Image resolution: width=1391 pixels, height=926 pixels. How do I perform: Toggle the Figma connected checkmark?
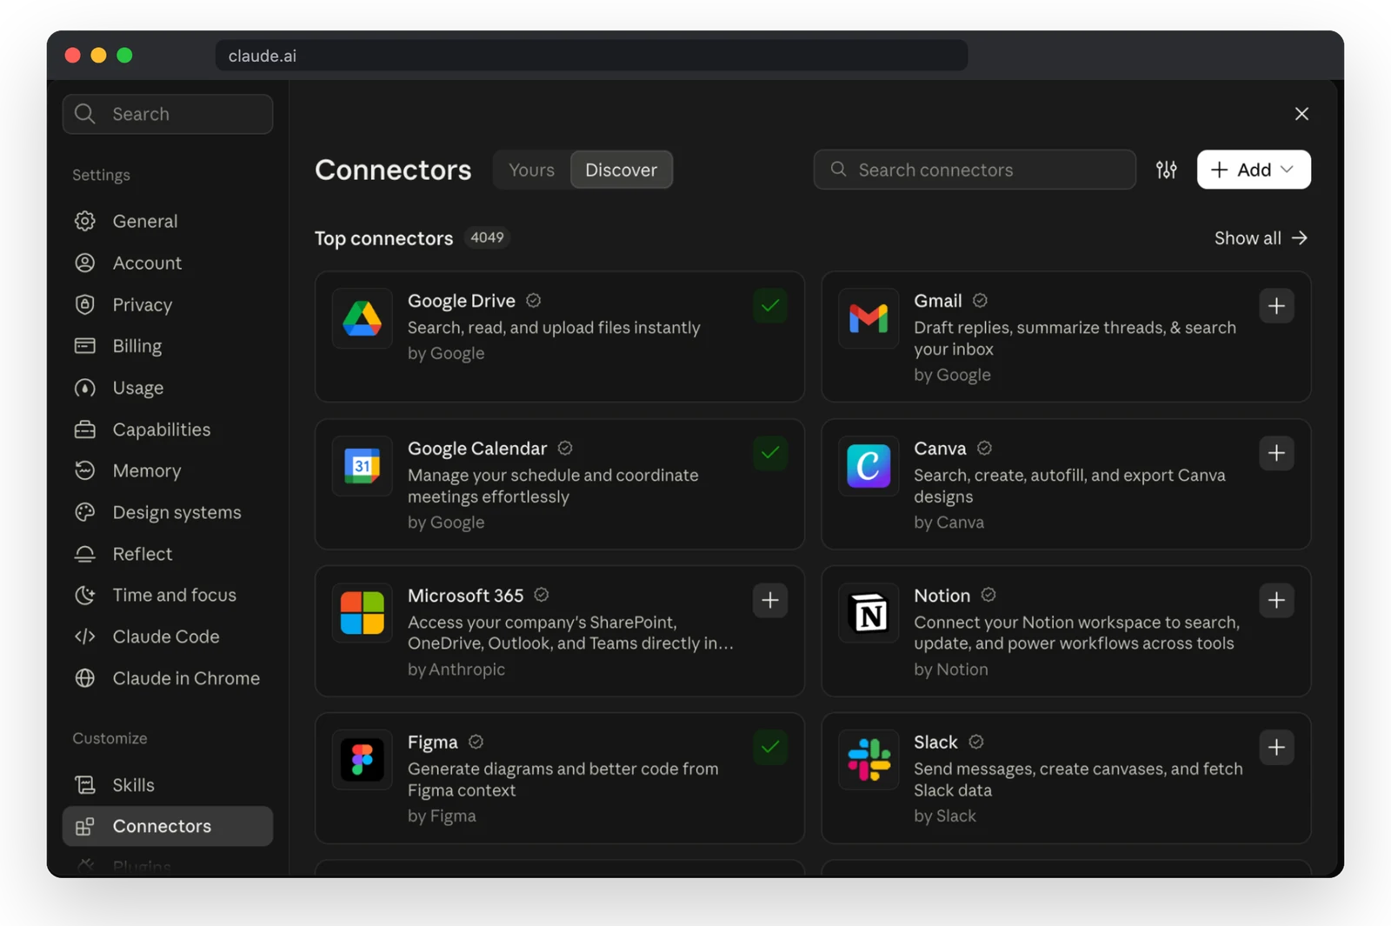tap(770, 747)
